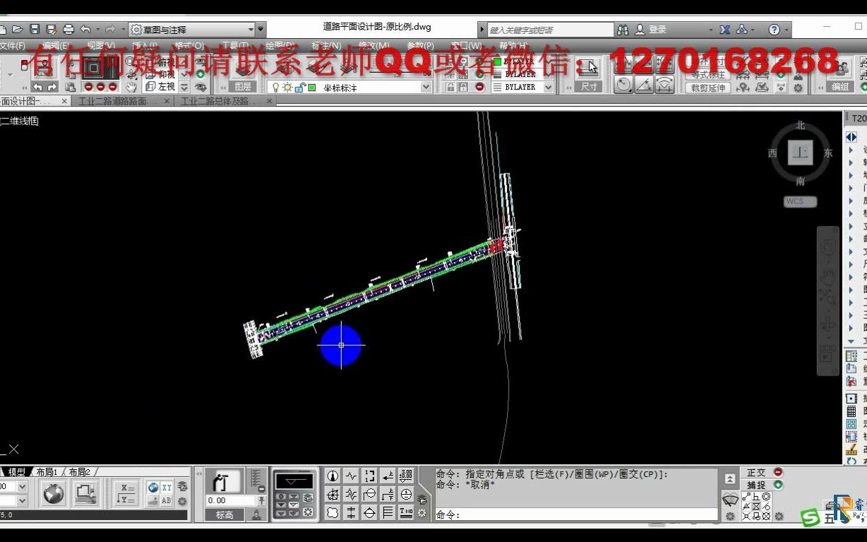Expand the 坐标标注 style combo box
This screenshot has height=542, width=867.
click(425, 87)
